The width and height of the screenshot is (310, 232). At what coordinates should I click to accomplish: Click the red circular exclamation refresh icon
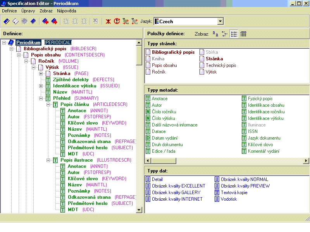click(117, 21)
